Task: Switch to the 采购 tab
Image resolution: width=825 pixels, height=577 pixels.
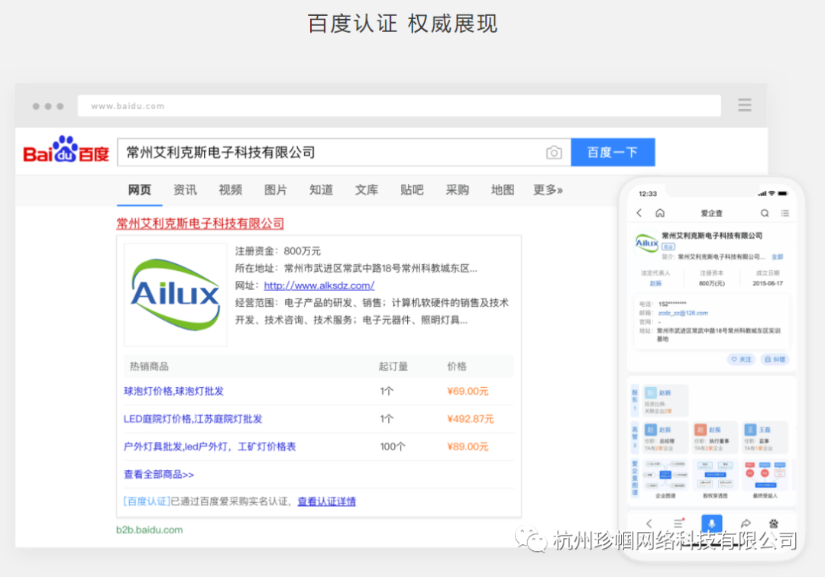Action: [x=457, y=190]
